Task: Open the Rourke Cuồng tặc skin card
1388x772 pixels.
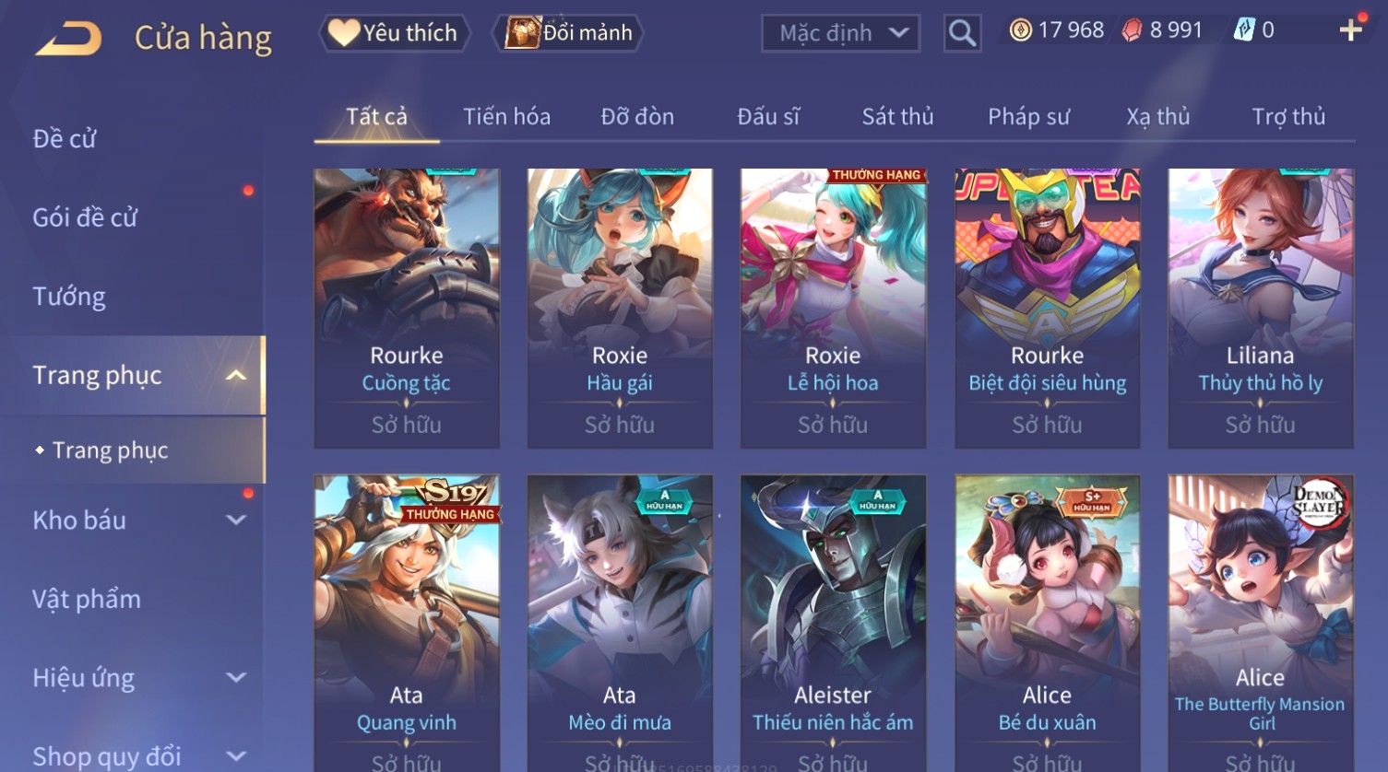Action: click(407, 309)
